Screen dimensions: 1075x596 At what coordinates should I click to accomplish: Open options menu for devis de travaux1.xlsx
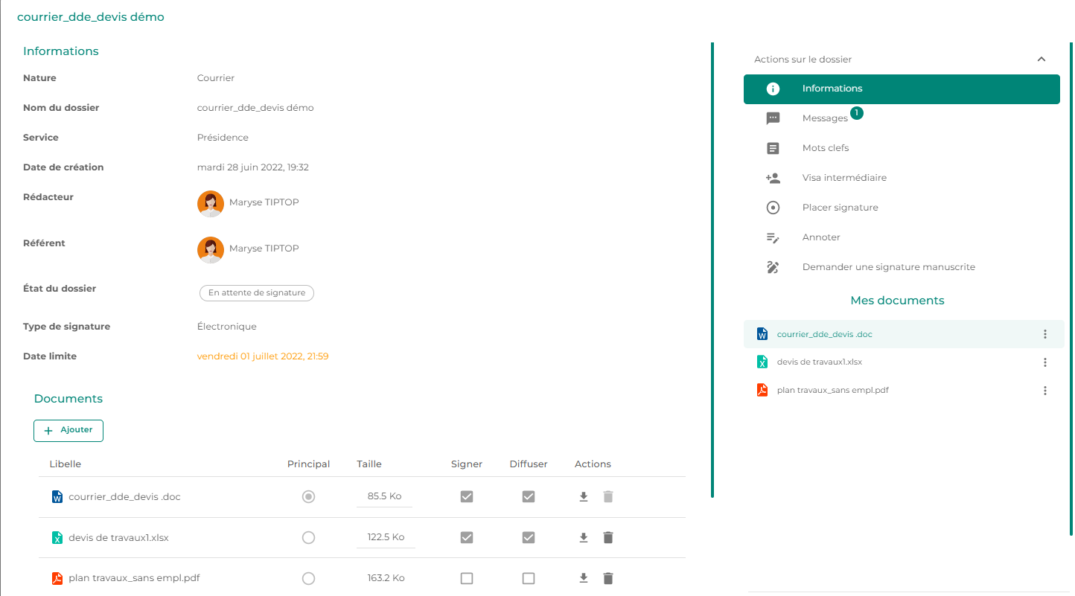coord(1045,362)
